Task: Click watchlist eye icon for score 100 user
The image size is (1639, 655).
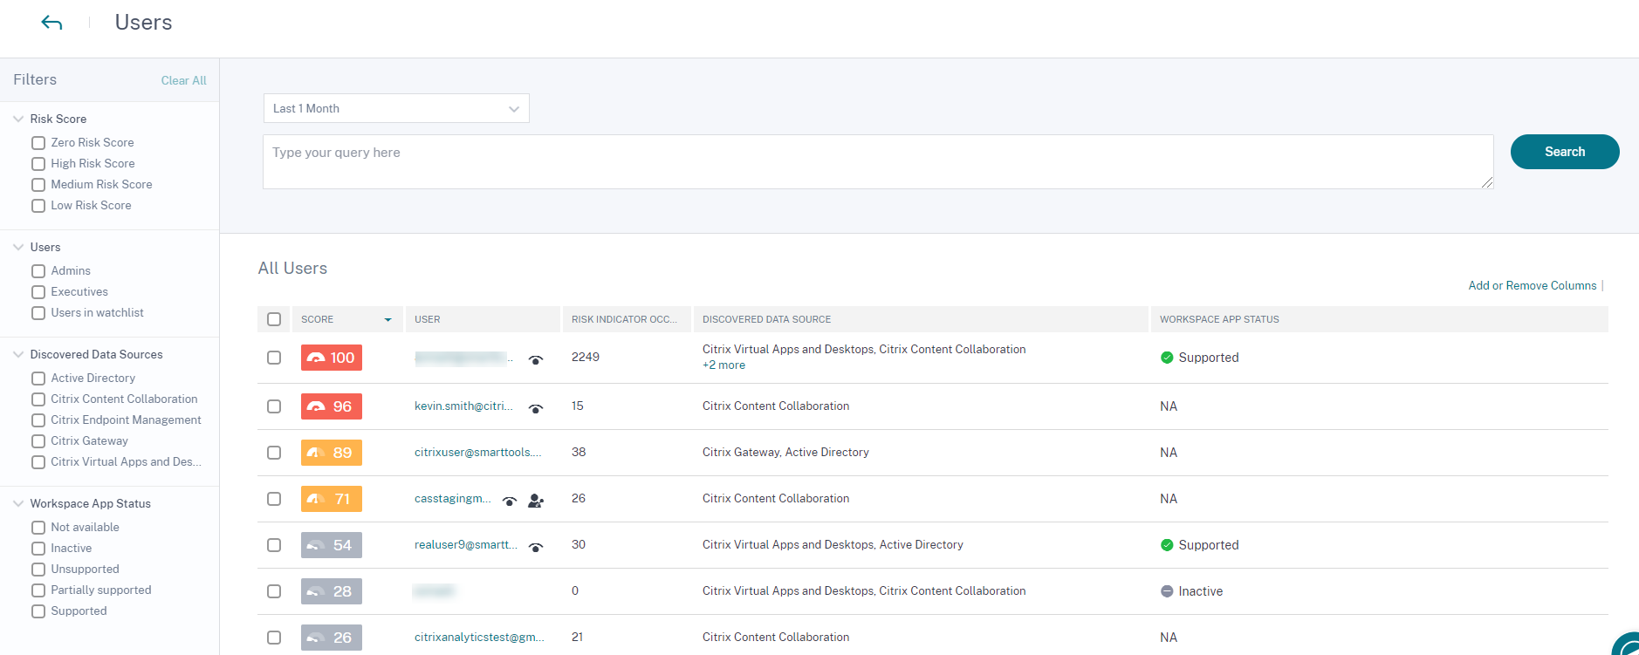Action: (x=536, y=360)
